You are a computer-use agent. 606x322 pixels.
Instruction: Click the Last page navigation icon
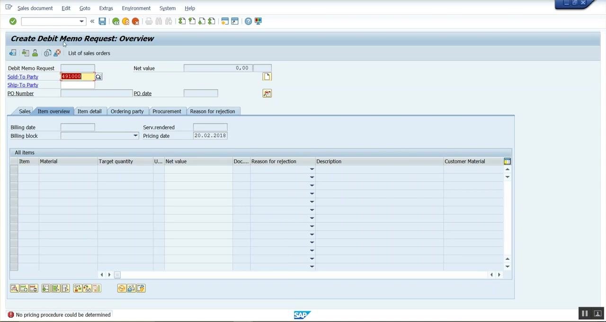pyautogui.click(x=212, y=21)
